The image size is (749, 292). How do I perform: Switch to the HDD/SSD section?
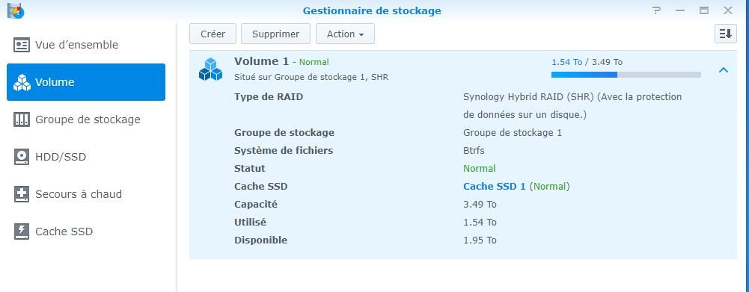86,157
